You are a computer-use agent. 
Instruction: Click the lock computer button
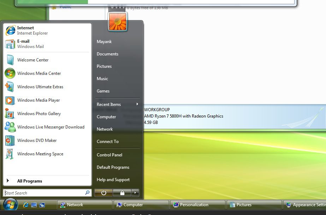click(123, 192)
